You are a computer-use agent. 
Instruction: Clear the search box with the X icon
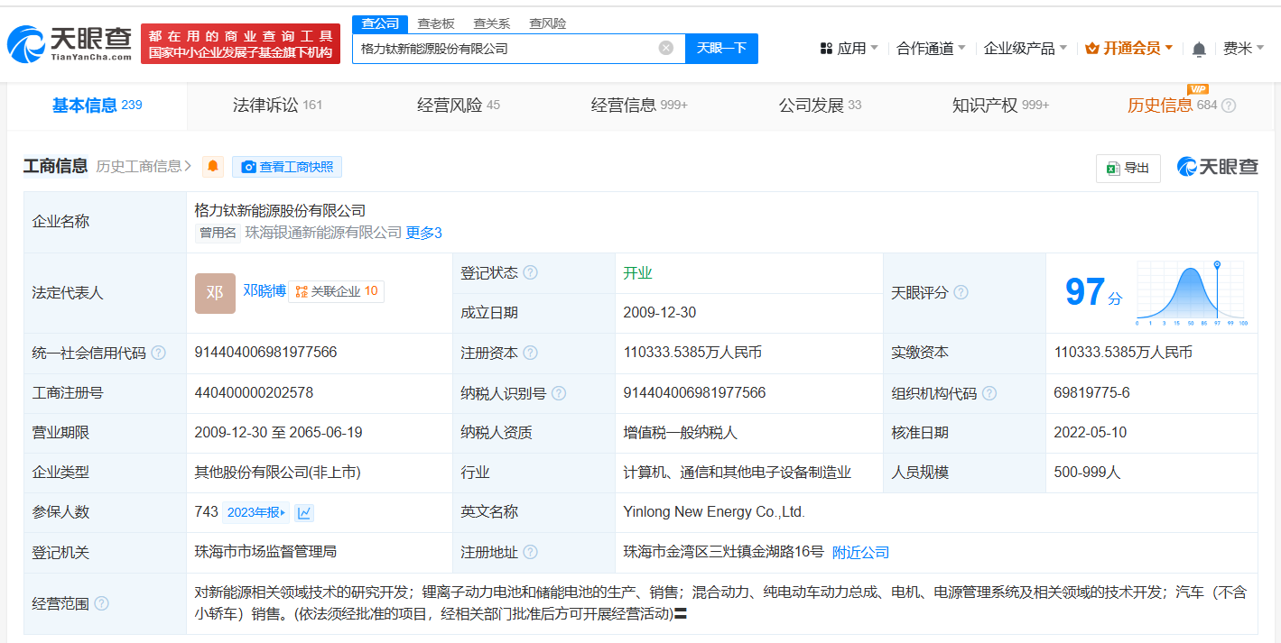point(666,48)
